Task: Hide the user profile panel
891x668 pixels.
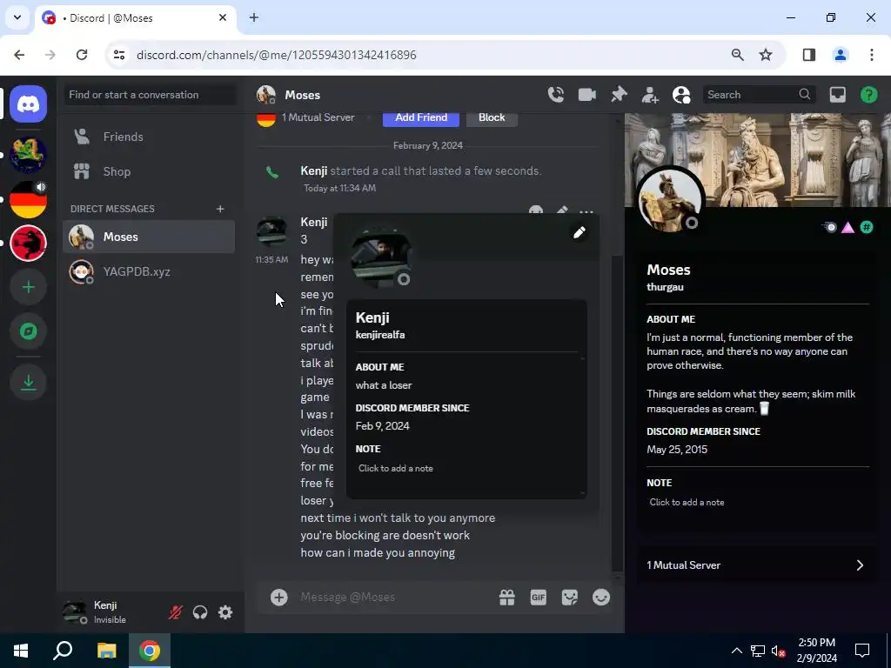Action: (680, 94)
